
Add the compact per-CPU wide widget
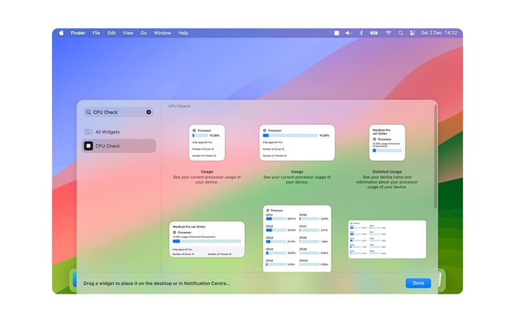pyautogui.click(x=387, y=239)
